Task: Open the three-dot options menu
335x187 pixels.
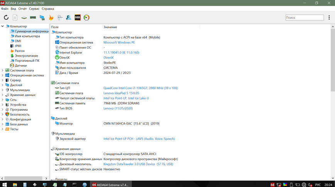Action: [x=329, y=17]
